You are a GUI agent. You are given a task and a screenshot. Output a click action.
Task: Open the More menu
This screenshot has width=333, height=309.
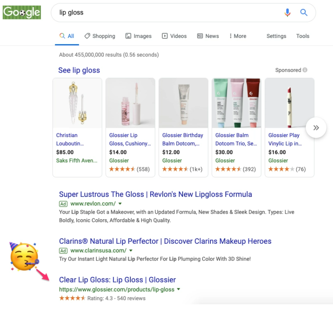point(238,36)
